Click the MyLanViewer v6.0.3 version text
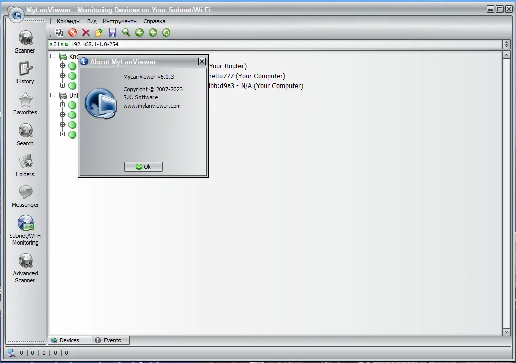Image resolution: width=516 pixels, height=363 pixels. (148, 77)
